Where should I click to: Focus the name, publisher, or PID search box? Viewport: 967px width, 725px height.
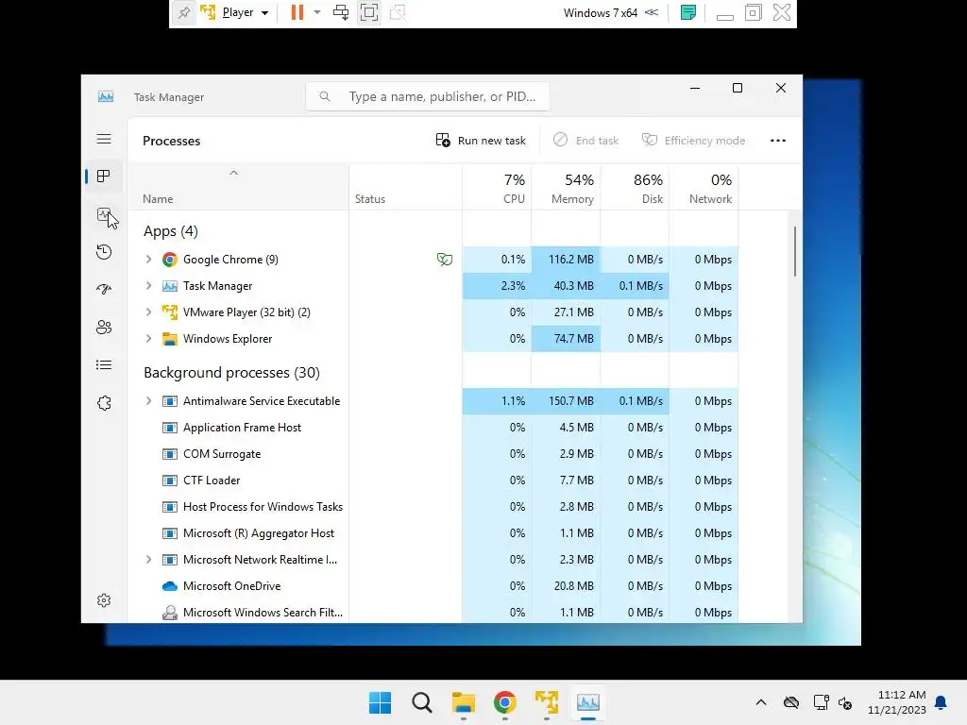click(x=428, y=96)
